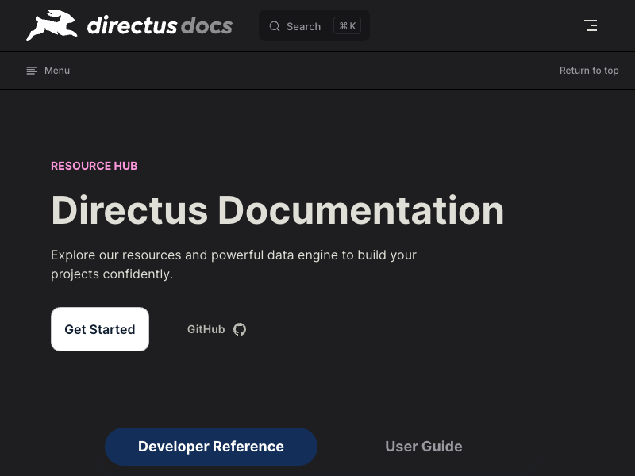The width and height of the screenshot is (635, 476).
Task: Click Return to top link
Action: [589, 71]
